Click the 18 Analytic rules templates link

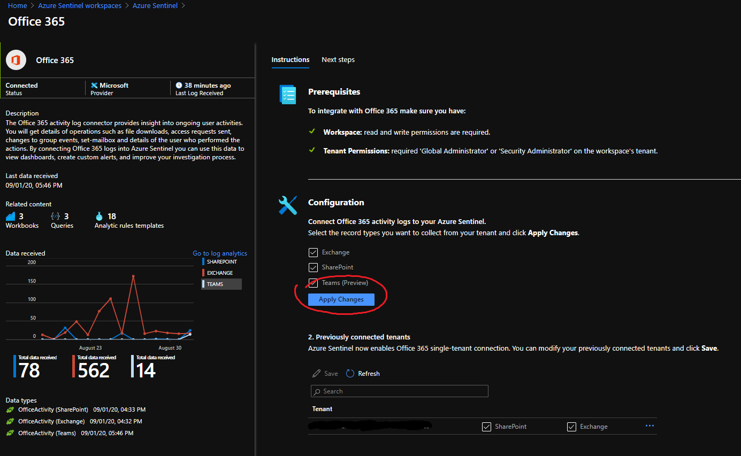[129, 220]
